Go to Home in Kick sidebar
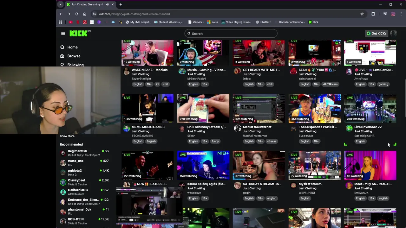Image resolution: width=406 pixels, height=228 pixels. point(72,47)
